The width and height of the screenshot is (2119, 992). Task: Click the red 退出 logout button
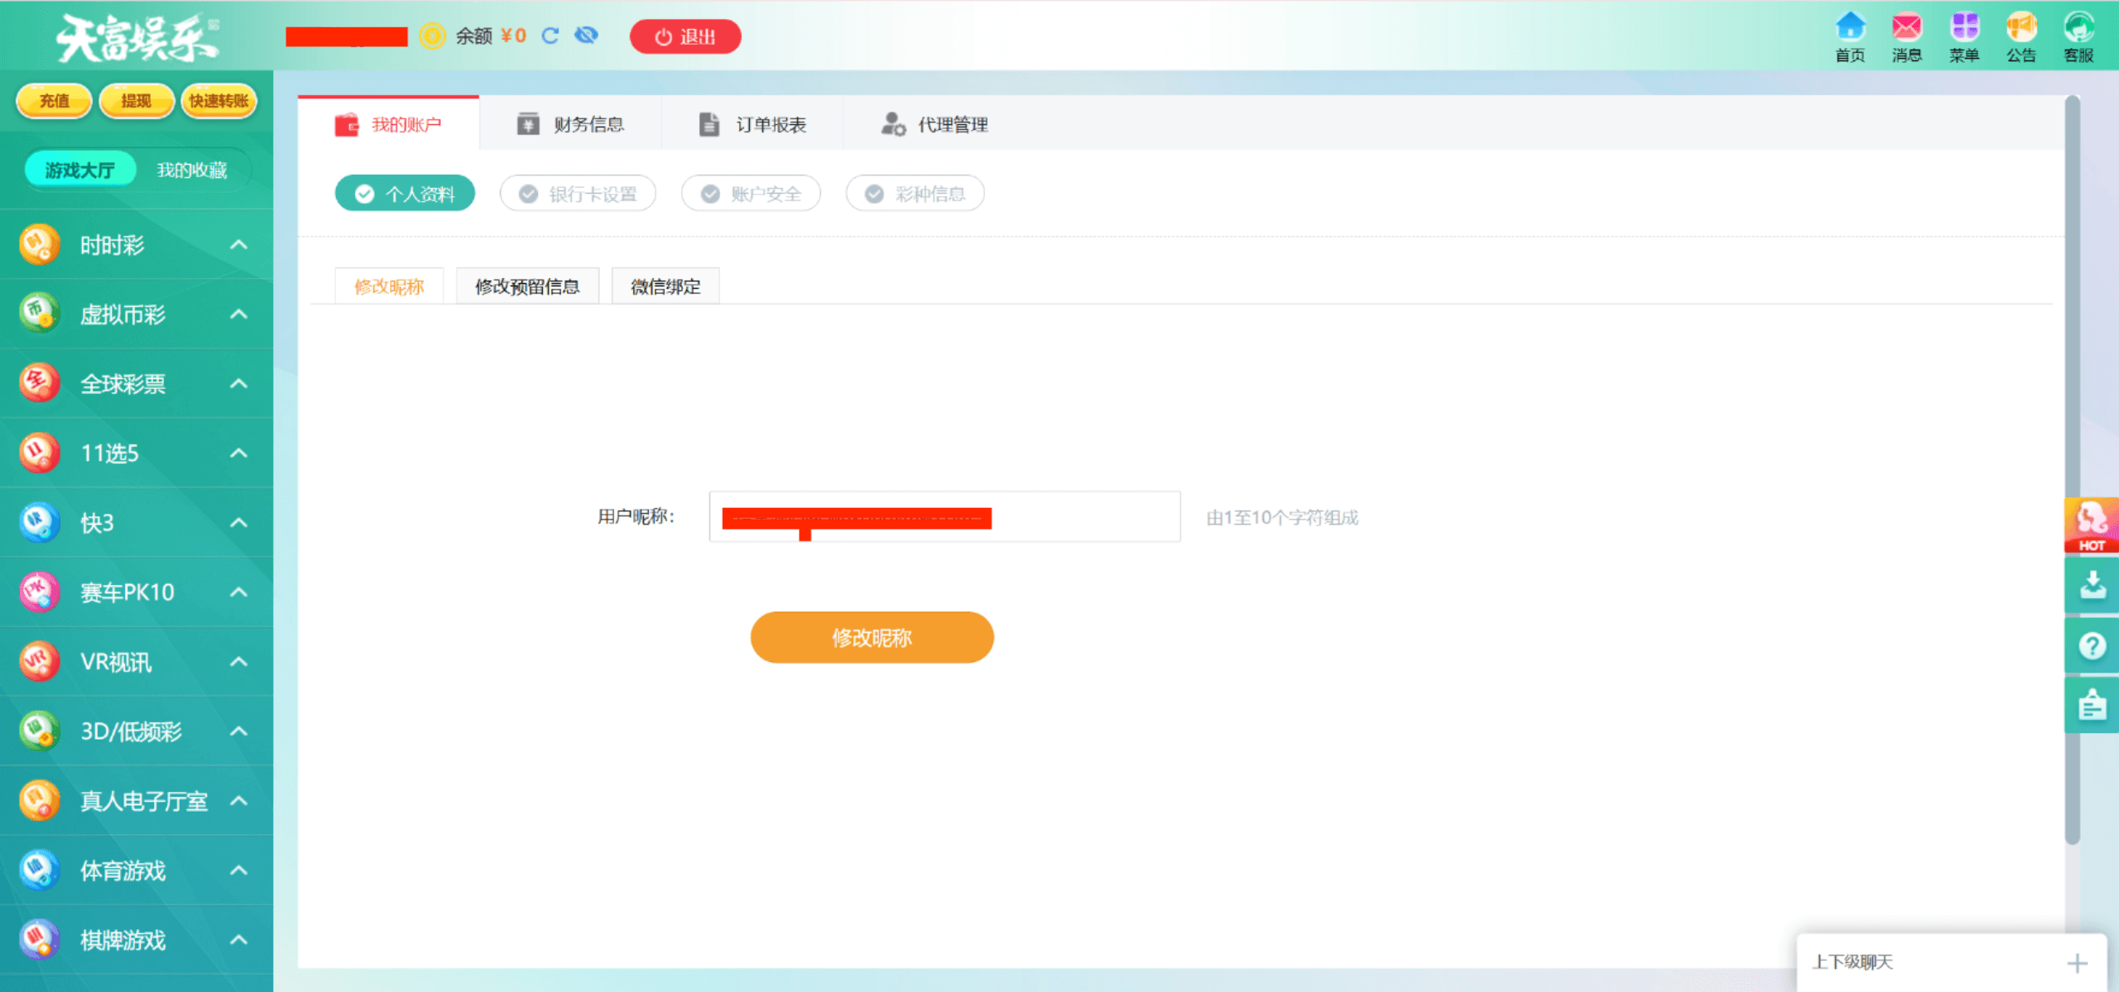(685, 36)
